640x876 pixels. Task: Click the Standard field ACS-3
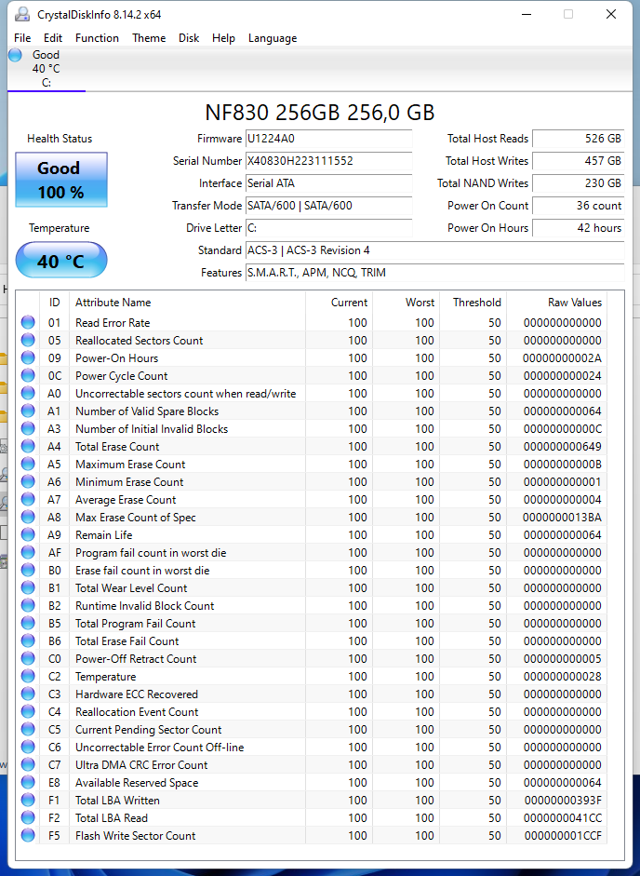[434, 250]
